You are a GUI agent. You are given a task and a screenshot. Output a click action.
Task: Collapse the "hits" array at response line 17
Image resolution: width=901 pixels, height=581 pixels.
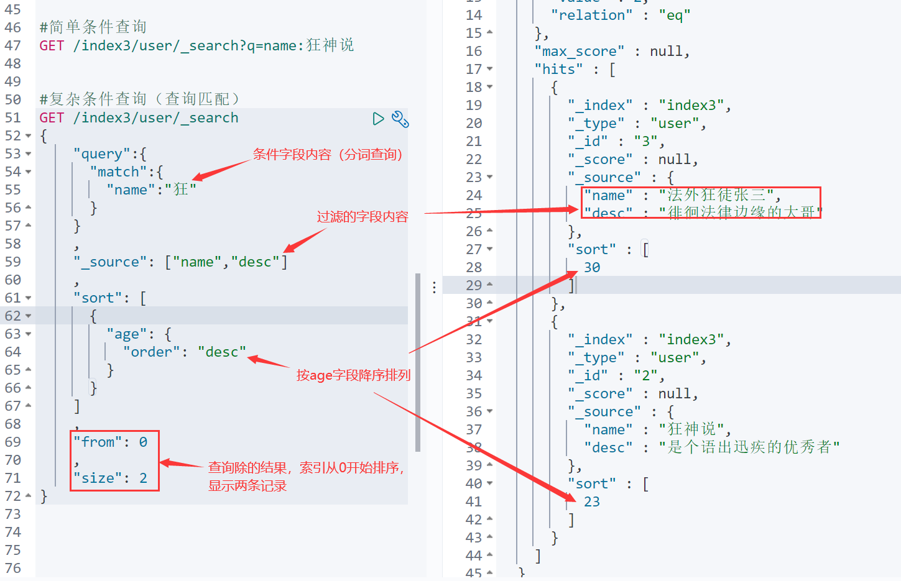click(490, 69)
